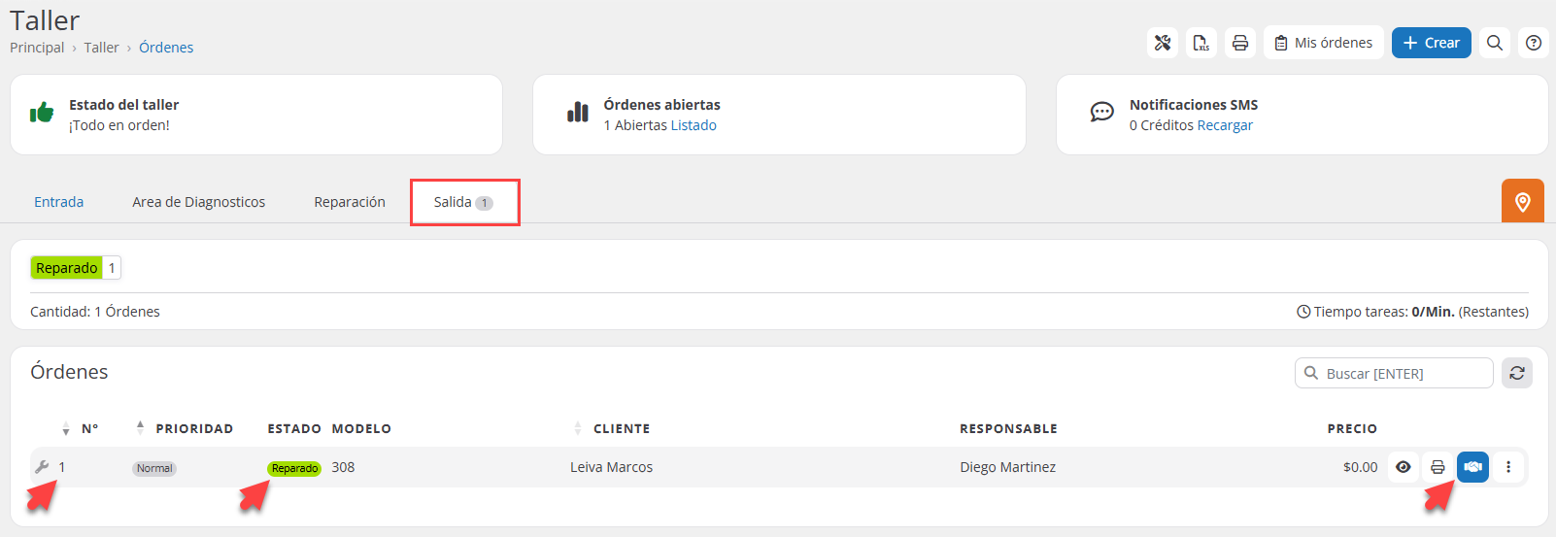Filter by the green Reparado status badge

(x=67, y=268)
